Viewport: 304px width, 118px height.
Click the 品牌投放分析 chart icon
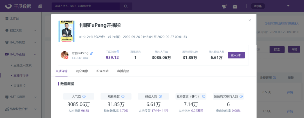(7, 109)
